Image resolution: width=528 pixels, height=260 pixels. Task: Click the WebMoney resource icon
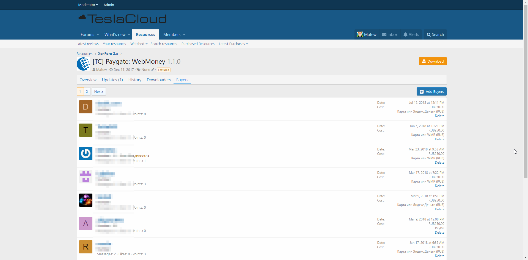(83, 64)
